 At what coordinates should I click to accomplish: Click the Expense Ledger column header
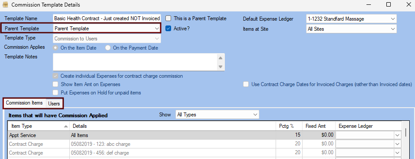point(368,126)
